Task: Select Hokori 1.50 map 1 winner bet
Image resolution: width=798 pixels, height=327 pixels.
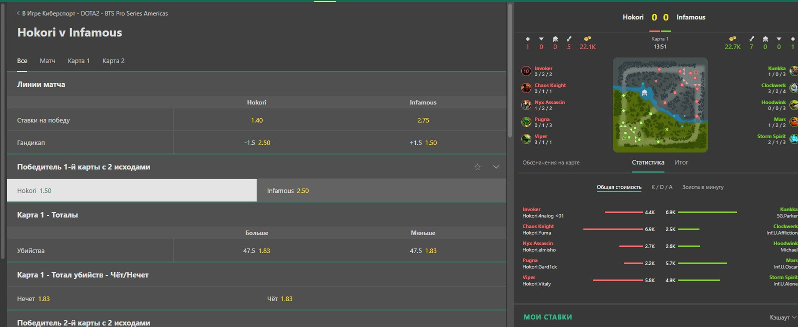Action: click(132, 190)
